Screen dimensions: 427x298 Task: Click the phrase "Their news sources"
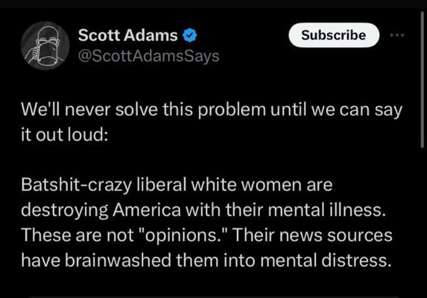312,235
